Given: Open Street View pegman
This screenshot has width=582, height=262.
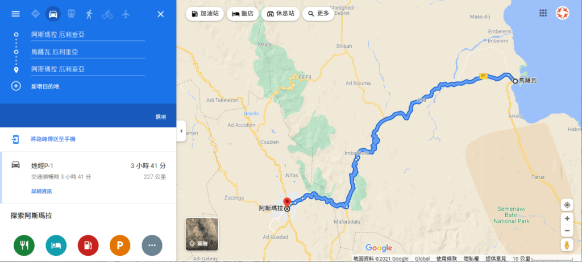Looking at the screenshot, I should (x=567, y=245).
